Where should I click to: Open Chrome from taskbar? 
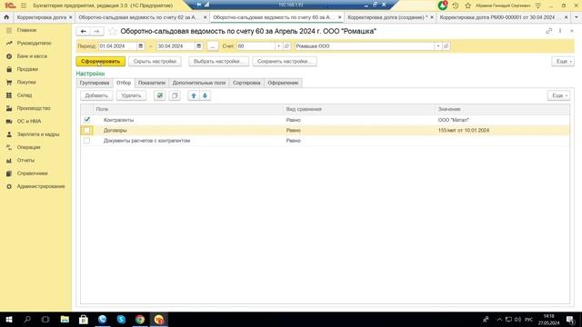click(140, 319)
